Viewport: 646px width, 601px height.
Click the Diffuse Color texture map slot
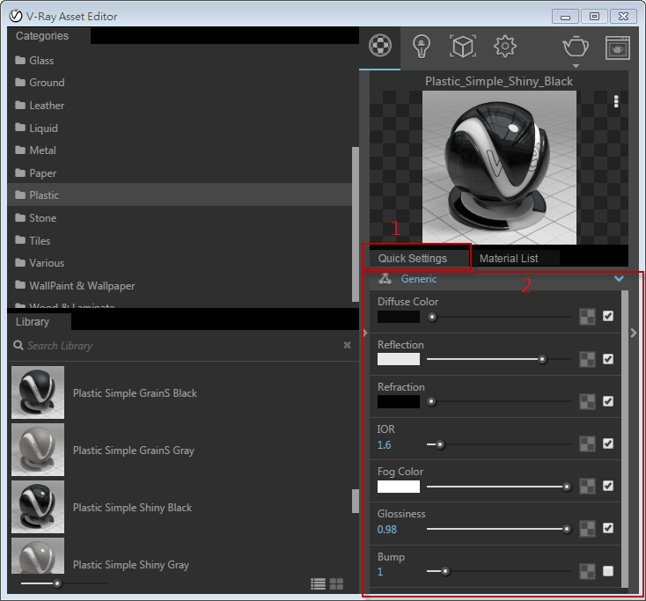587,317
